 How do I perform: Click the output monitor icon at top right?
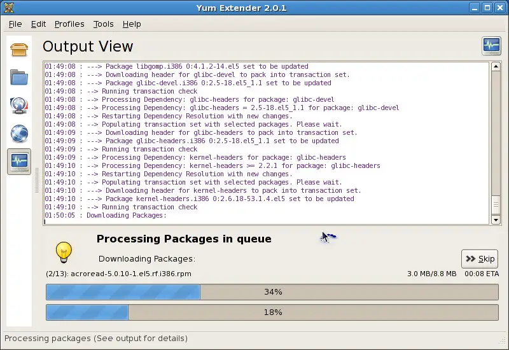491,46
